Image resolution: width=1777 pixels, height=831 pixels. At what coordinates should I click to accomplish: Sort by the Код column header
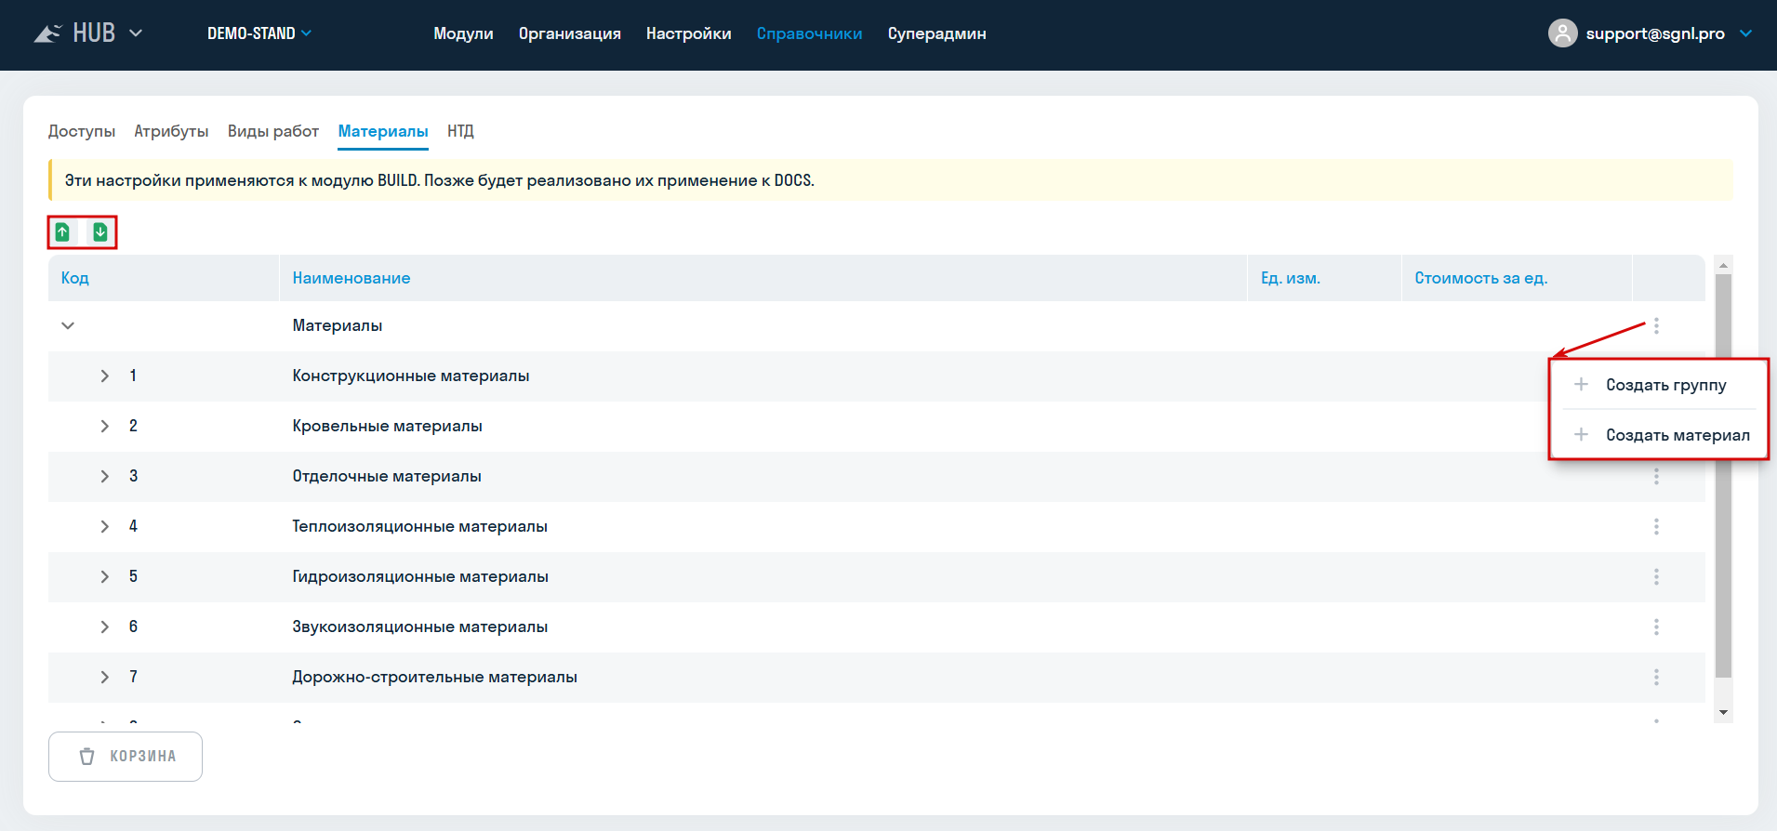[x=75, y=278]
